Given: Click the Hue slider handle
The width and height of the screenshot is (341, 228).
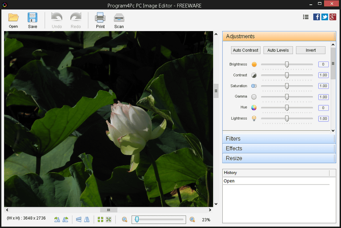Looking at the screenshot, I should 287,107.
